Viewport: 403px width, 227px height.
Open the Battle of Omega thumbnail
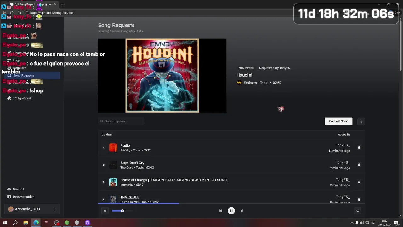coord(113,182)
